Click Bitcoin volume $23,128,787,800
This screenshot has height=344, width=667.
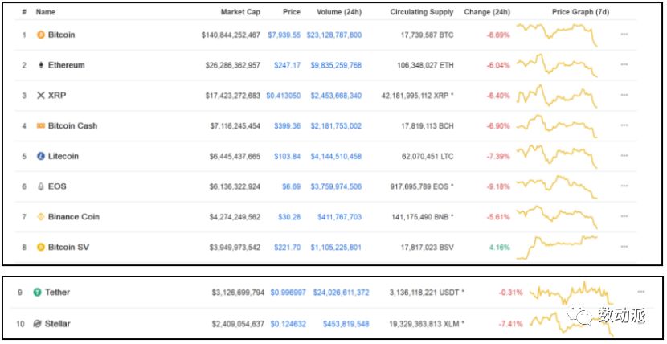(334, 35)
